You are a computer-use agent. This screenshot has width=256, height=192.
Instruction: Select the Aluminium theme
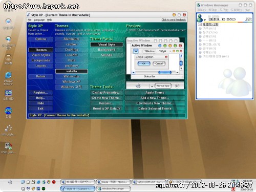point(72,39)
